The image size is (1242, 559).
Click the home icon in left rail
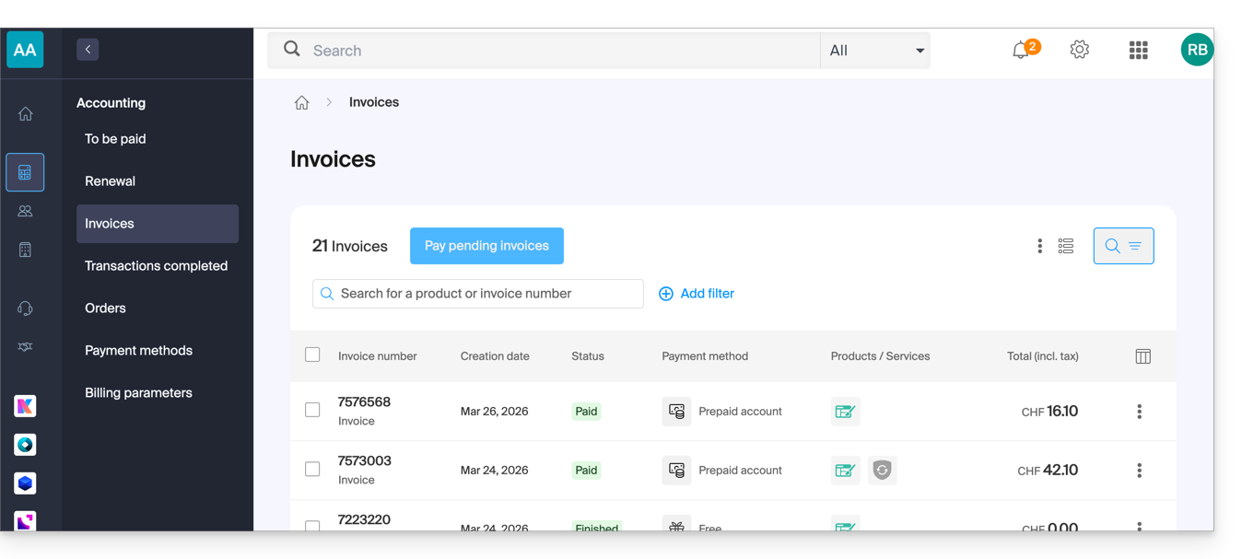pyautogui.click(x=25, y=114)
